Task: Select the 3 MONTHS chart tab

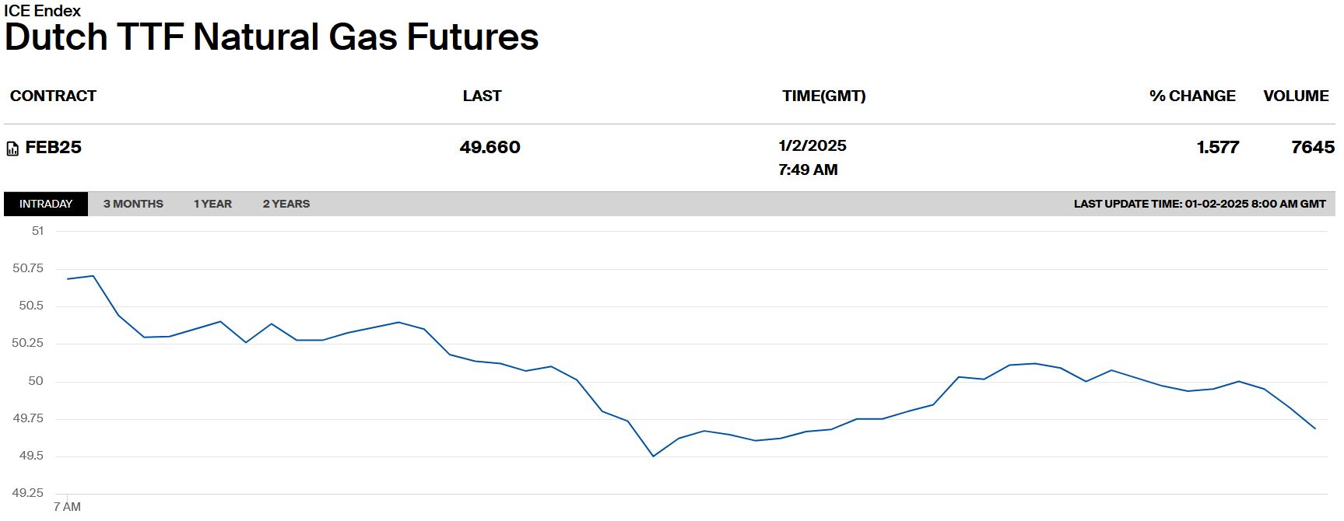Action: [x=133, y=204]
